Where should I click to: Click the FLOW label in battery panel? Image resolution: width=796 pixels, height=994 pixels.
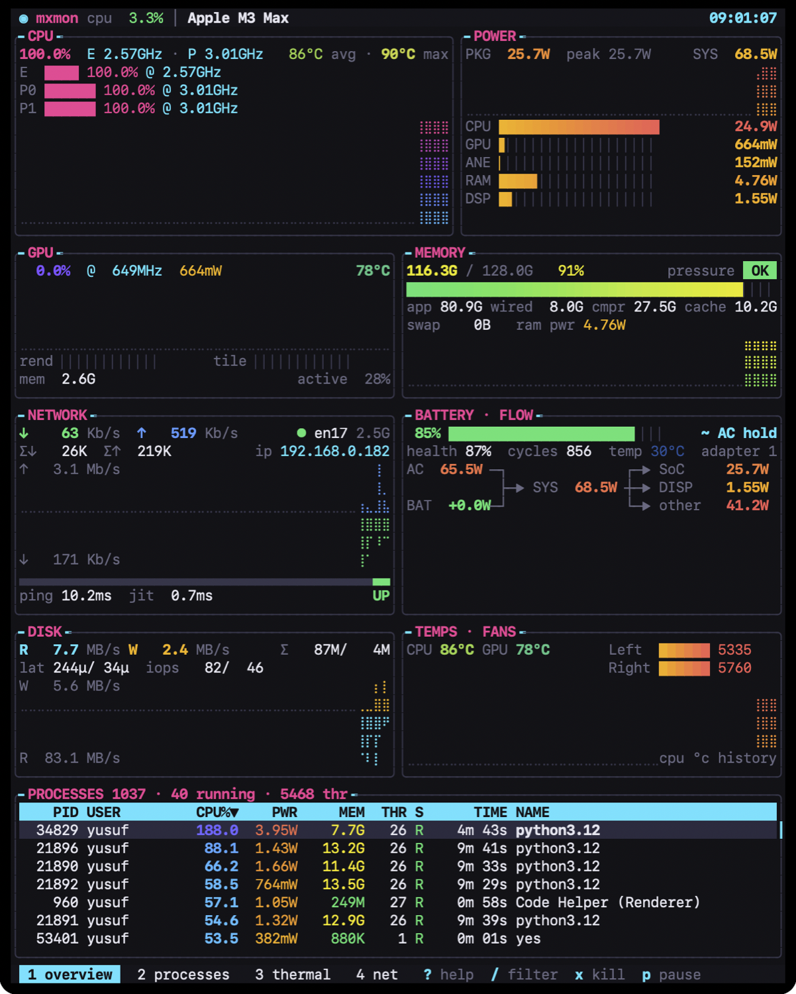click(x=516, y=415)
